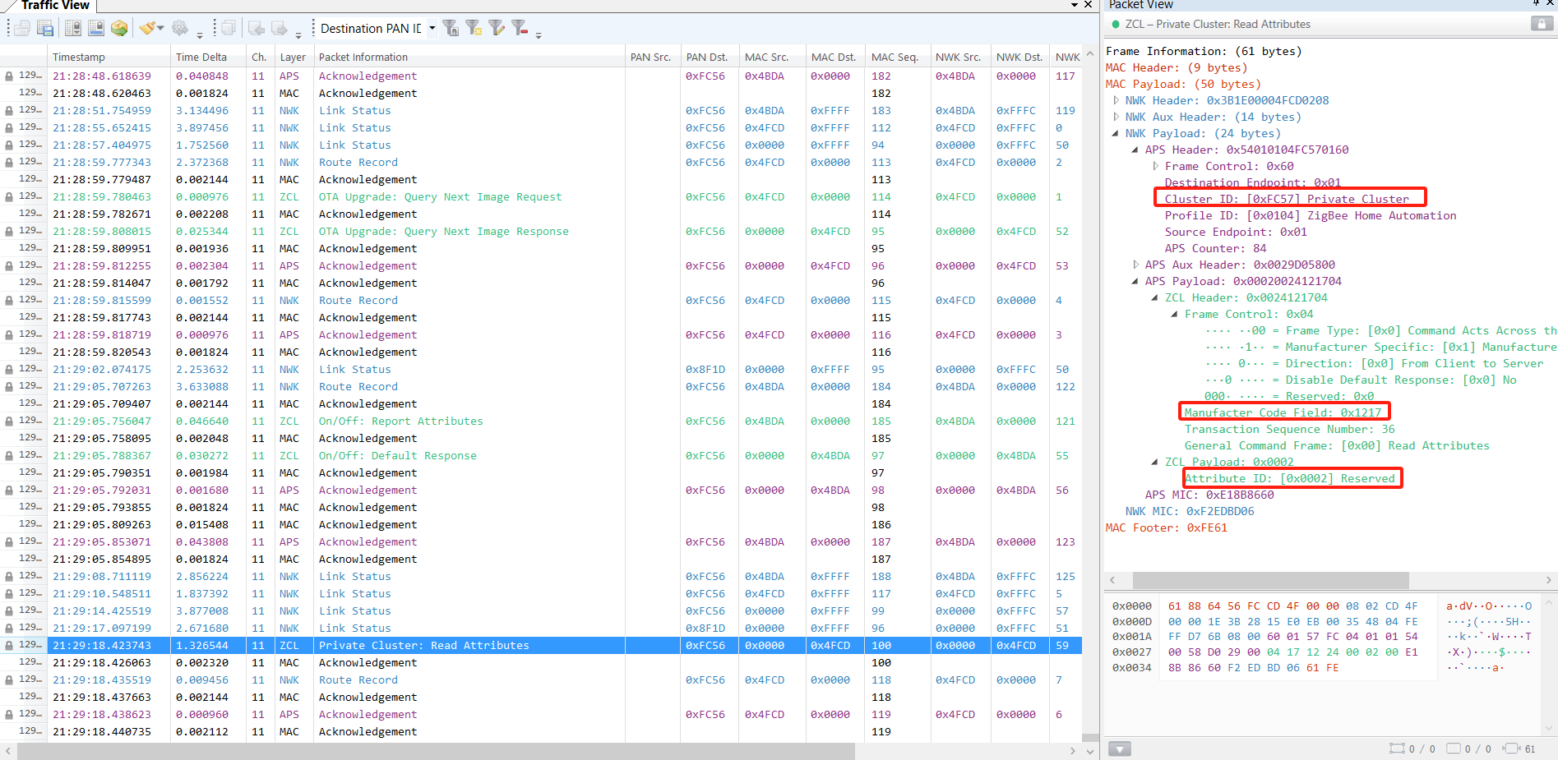This screenshot has width=1558, height=760.
Task: Open the dropdown arrow beside the broom icon
Action: [x=160, y=29]
